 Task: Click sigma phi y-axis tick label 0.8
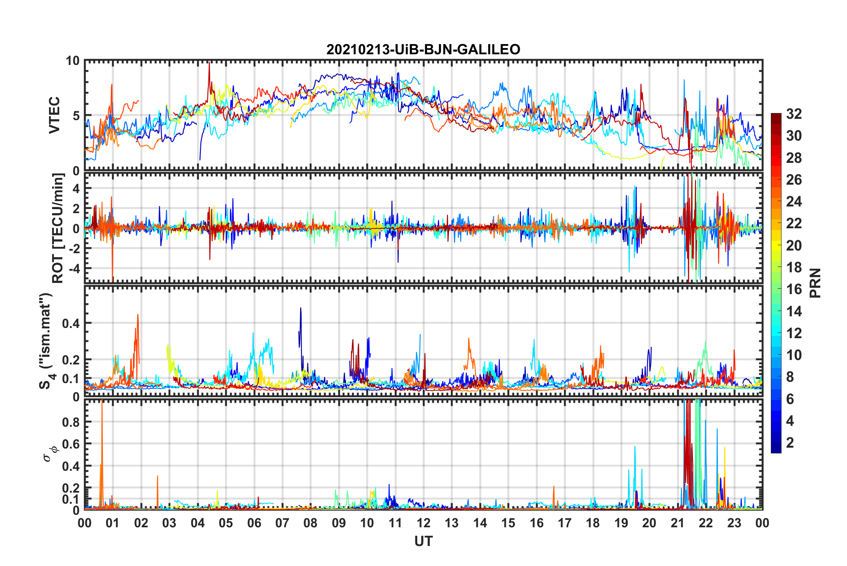click(x=71, y=422)
